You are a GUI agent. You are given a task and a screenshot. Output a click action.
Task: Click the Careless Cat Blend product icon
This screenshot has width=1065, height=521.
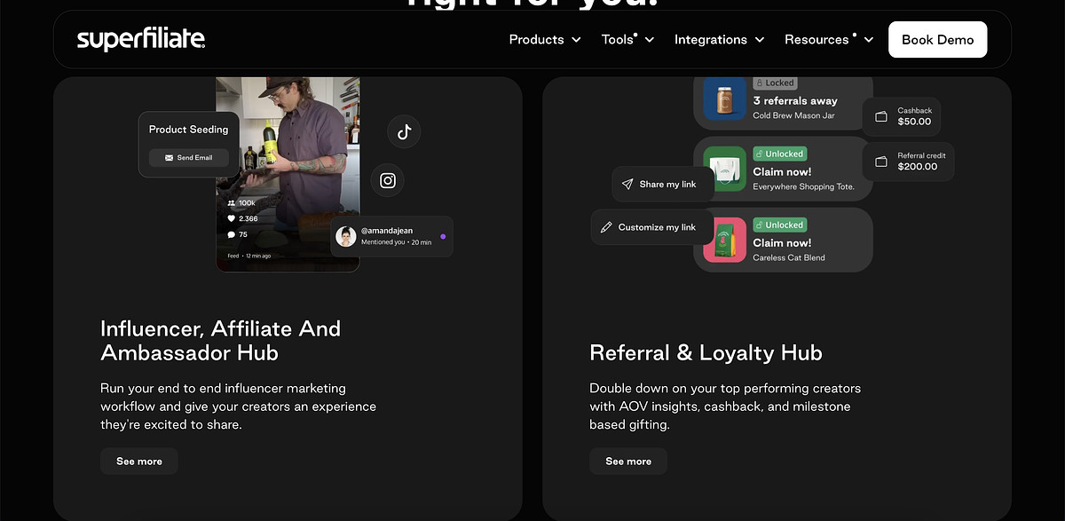coord(724,241)
